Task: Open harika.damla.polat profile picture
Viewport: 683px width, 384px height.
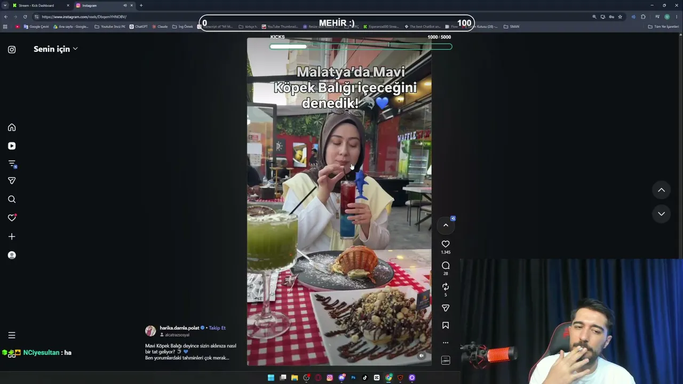Action: (x=150, y=331)
